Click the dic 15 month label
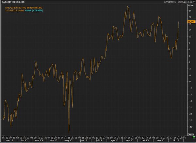The width and height of the screenshot is (196, 143). [176, 140]
